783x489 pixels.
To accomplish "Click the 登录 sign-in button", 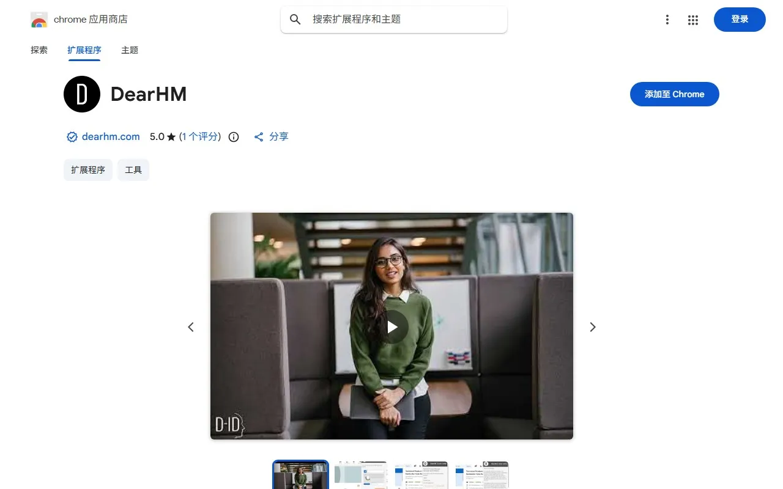I will [x=739, y=19].
